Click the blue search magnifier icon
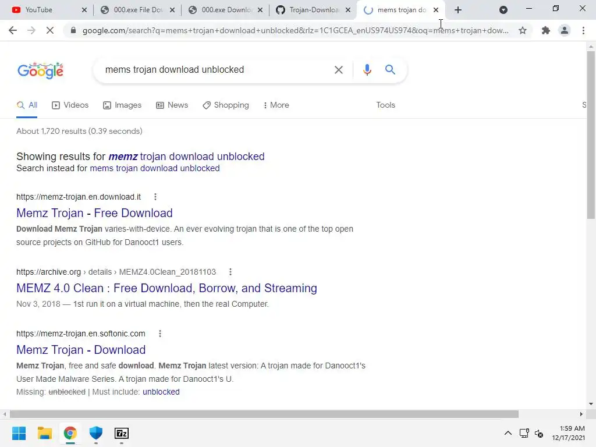This screenshot has height=447, width=596. 390,70
